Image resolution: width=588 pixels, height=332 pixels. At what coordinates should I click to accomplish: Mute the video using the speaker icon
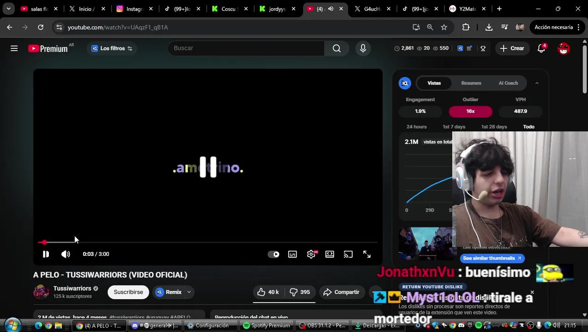point(66,254)
